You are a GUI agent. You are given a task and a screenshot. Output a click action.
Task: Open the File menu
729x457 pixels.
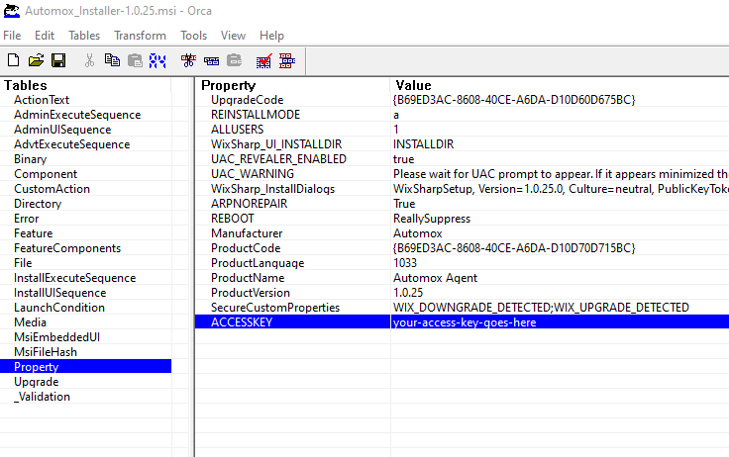(x=12, y=36)
